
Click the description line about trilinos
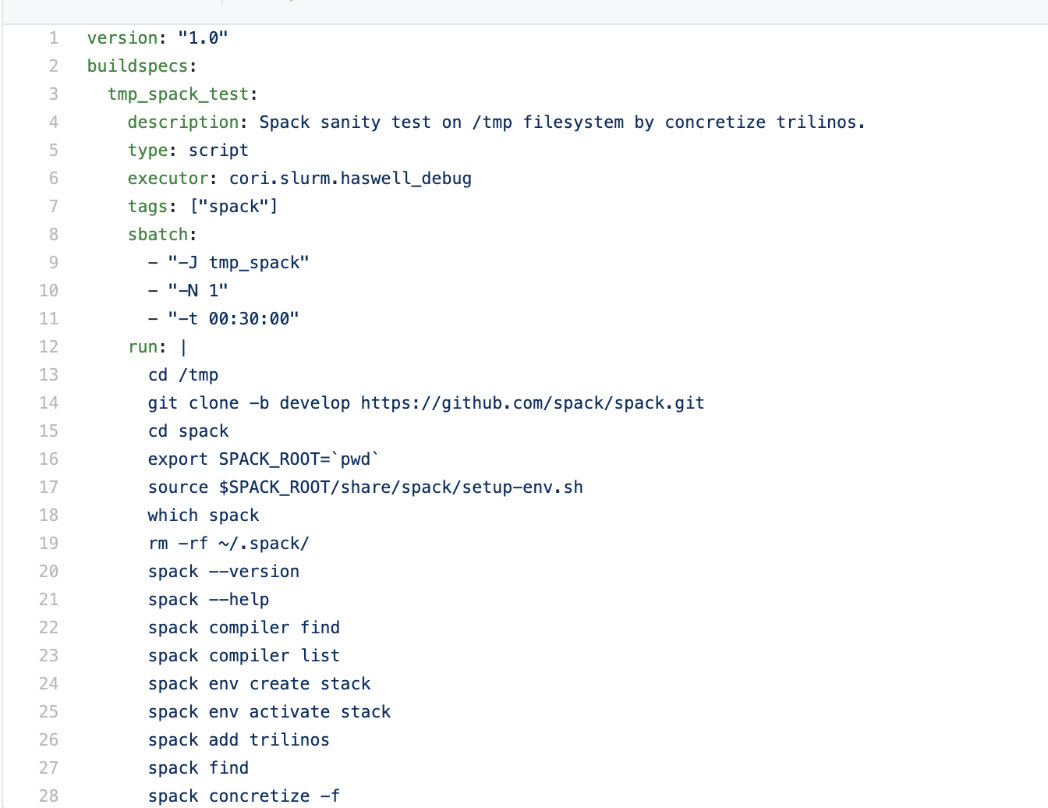click(x=497, y=122)
